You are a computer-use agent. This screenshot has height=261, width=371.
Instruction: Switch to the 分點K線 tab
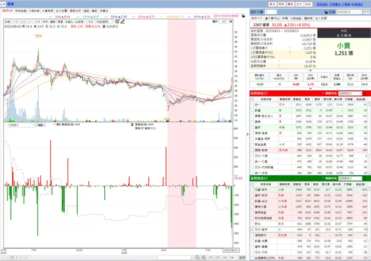tap(34, 11)
